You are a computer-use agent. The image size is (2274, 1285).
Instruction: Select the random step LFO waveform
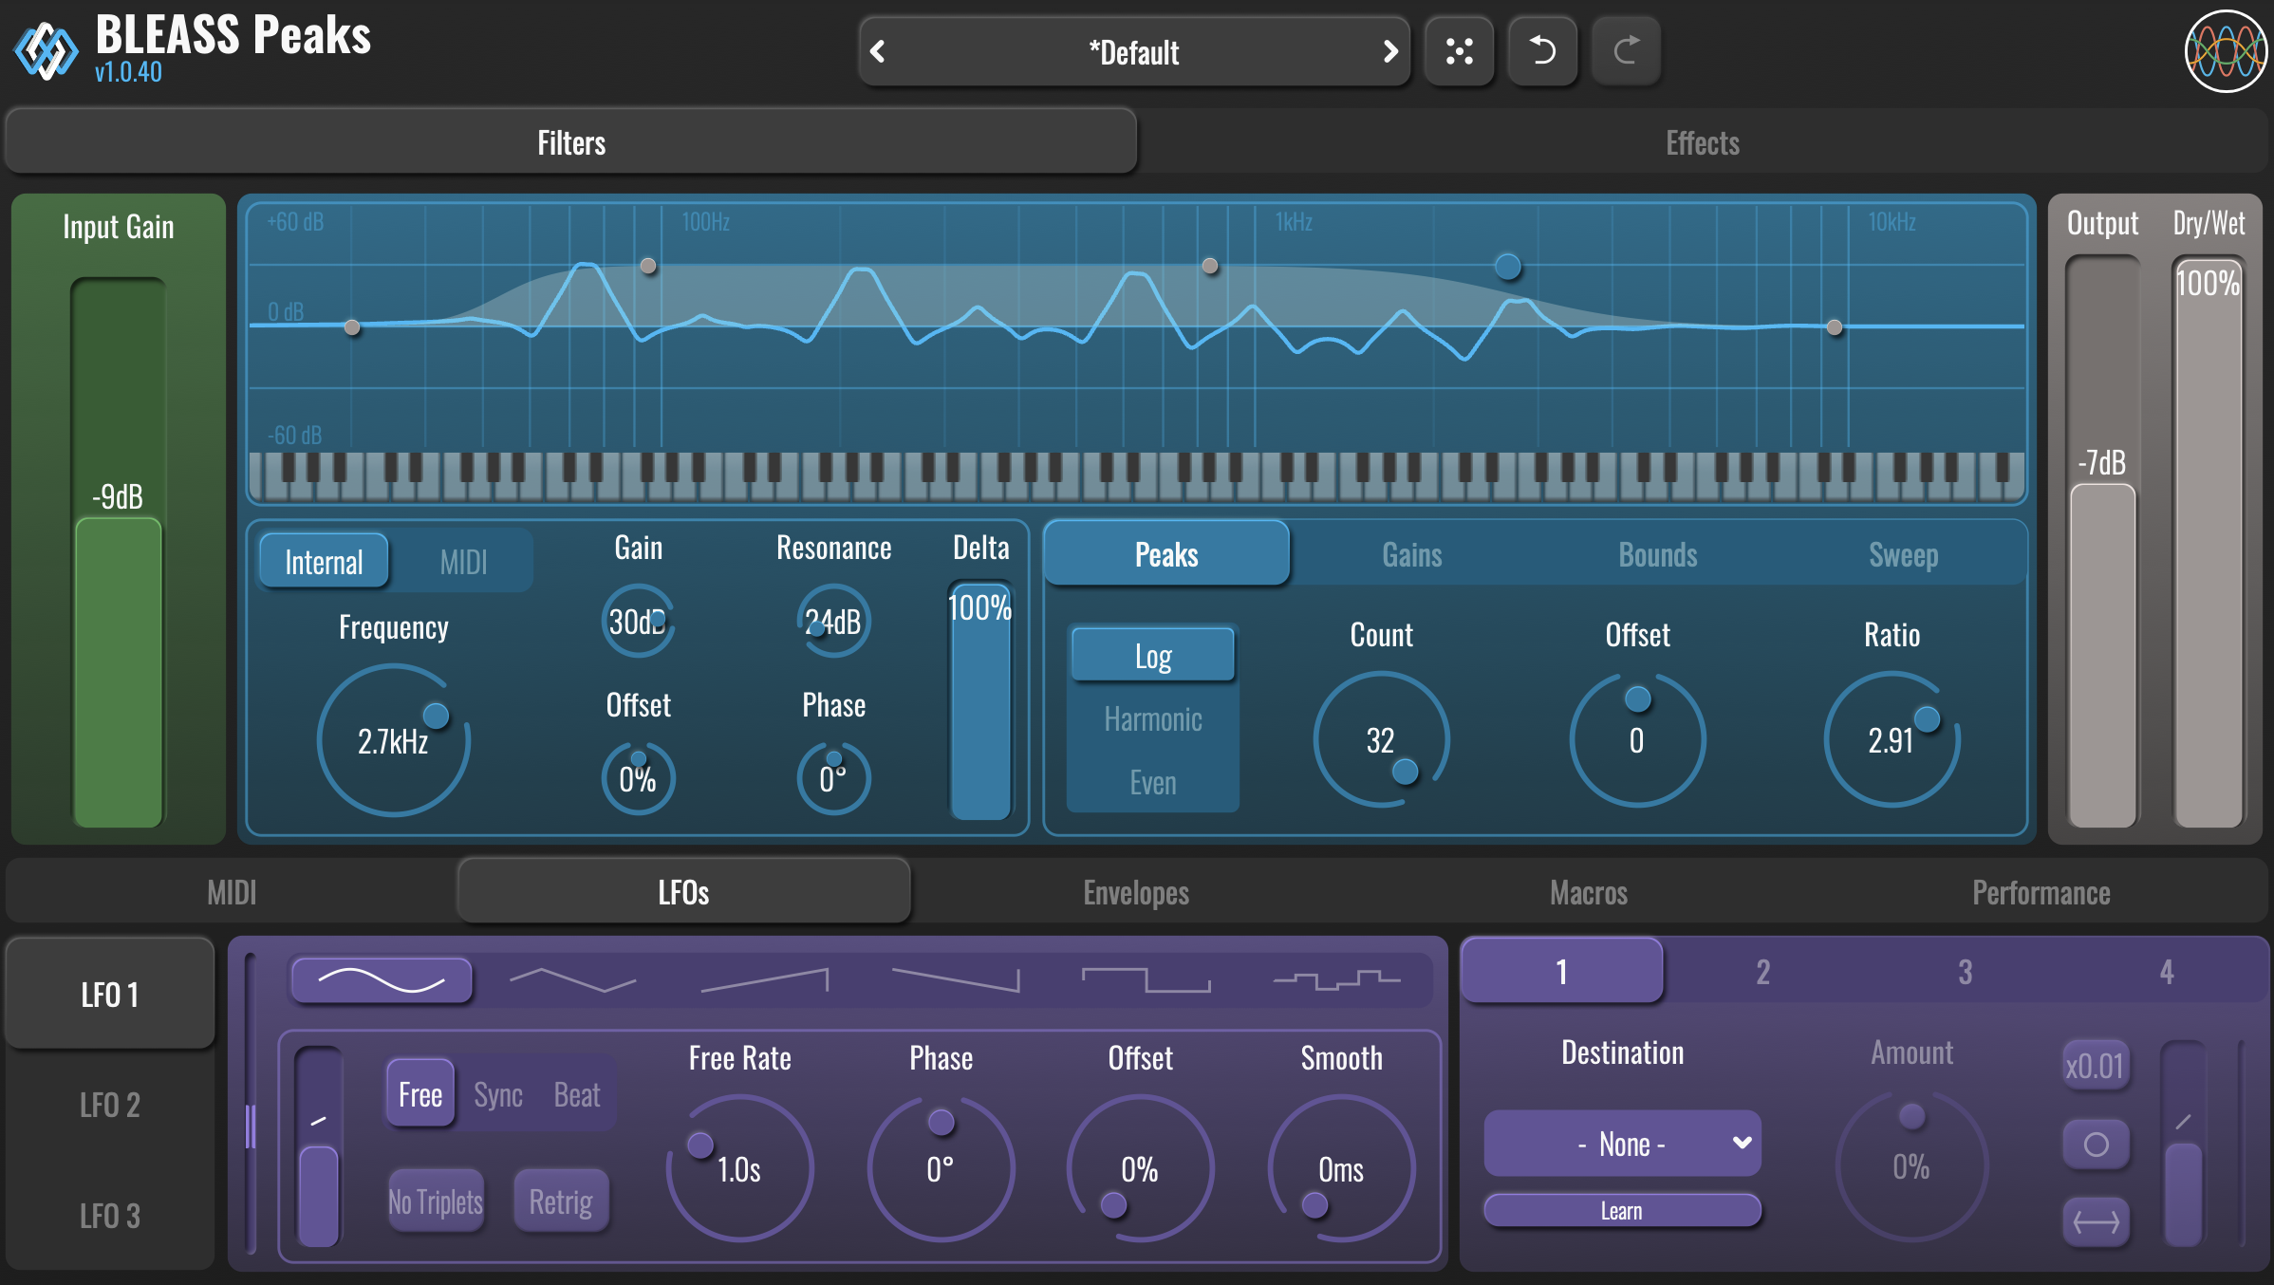(1336, 980)
